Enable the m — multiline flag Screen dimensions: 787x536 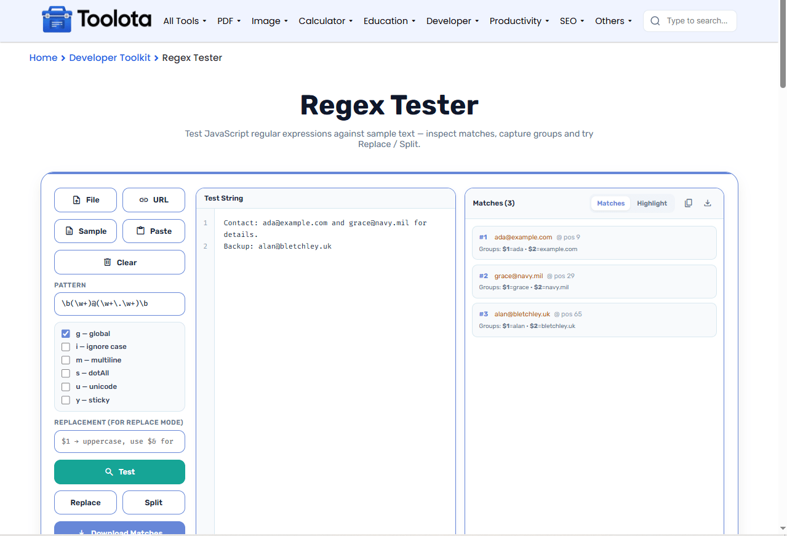coord(66,360)
